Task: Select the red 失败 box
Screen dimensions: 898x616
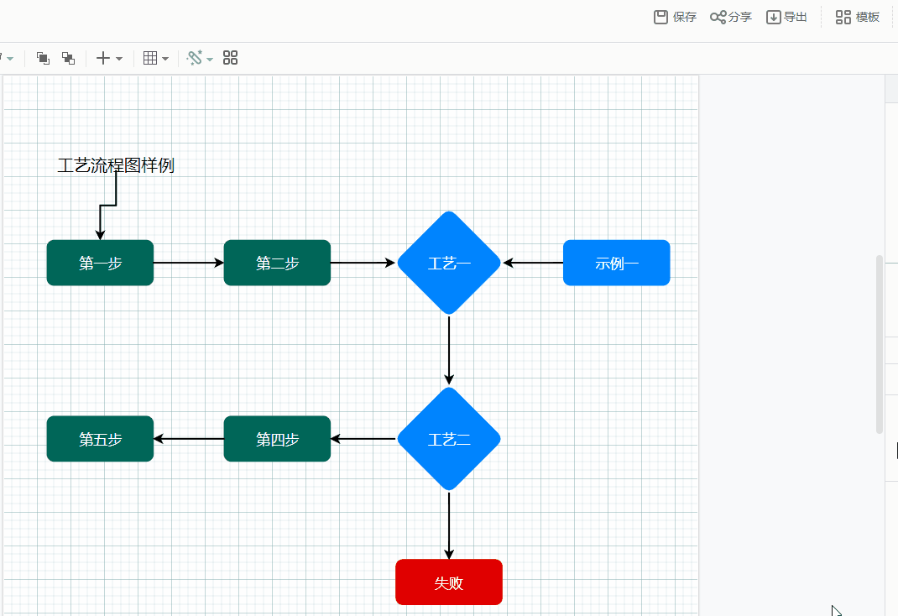Action: [x=449, y=582]
